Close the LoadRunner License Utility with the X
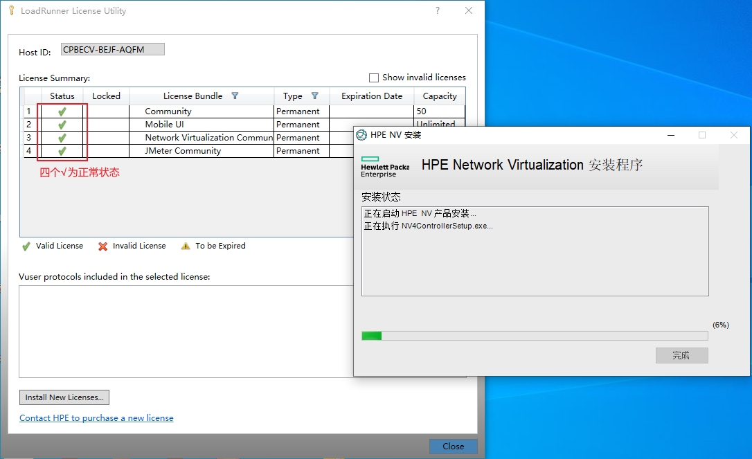This screenshot has height=459, width=752. coord(469,10)
